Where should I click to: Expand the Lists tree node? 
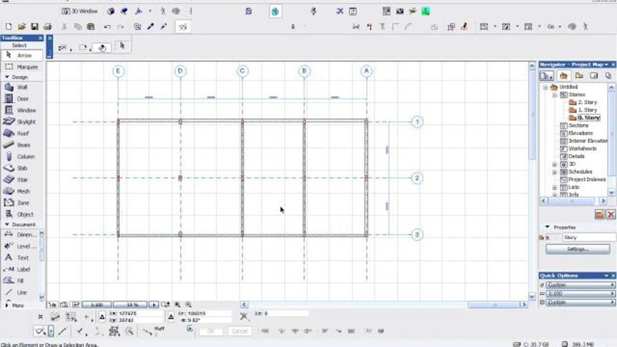pyautogui.click(x=554, y=187)
